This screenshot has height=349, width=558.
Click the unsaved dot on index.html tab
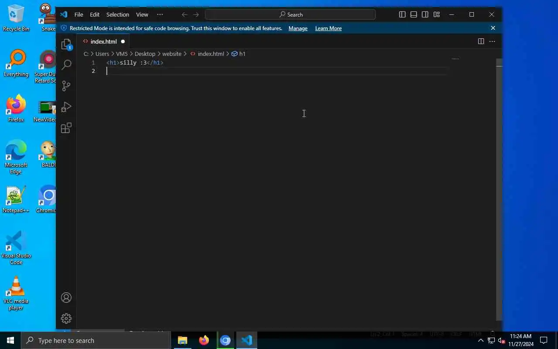pyautogui.click(x=122, y=41)
